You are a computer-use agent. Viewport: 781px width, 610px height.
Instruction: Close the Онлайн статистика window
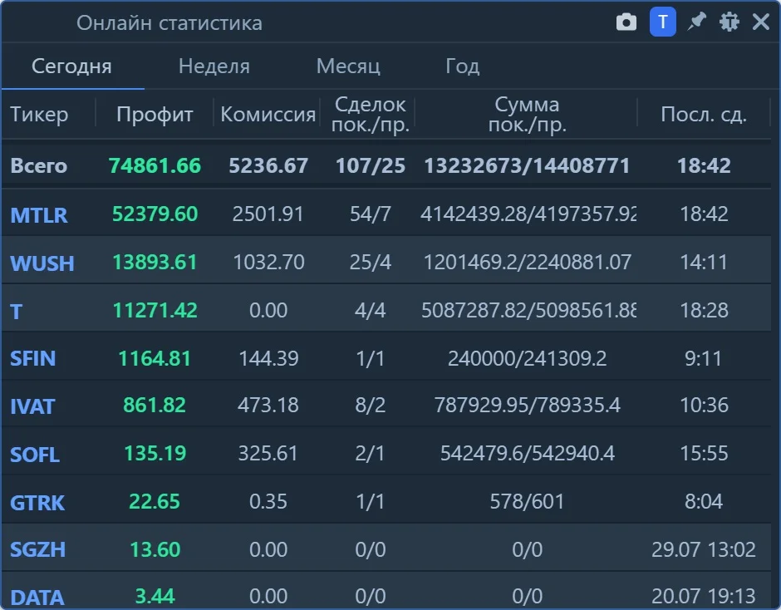(x=760, y=22)
